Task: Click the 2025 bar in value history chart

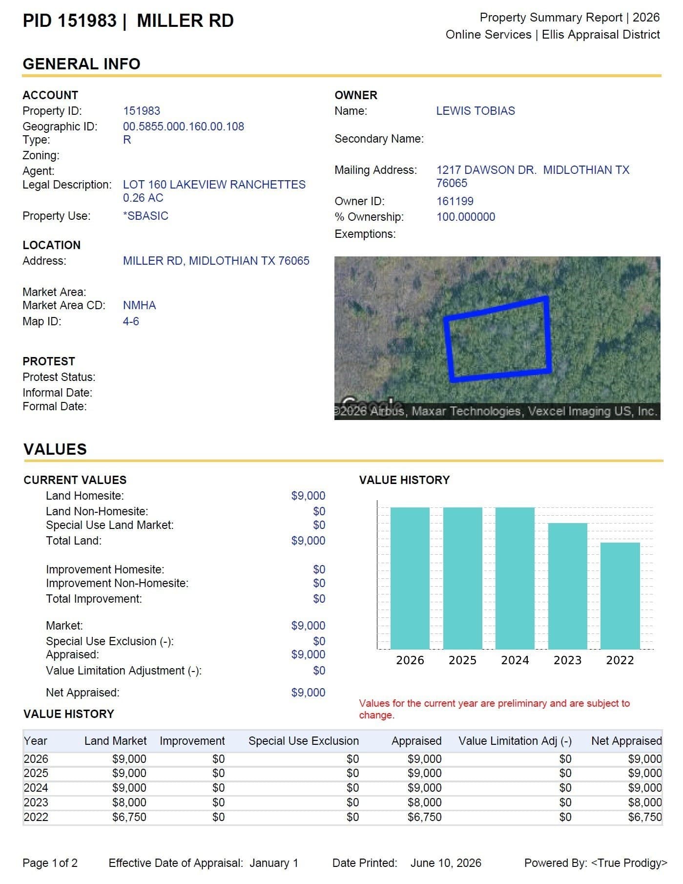Action: click(462, 578)
